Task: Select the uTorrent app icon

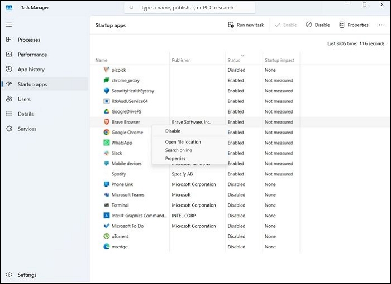Action: click(x=107, y=237)
